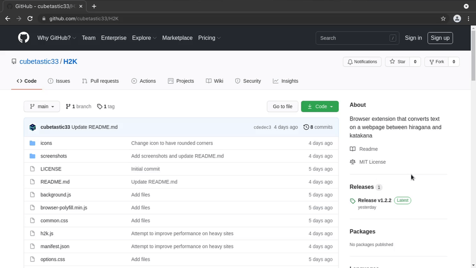Screen dimensions: 476x268
Task: Open the browser profile avatar icon
Action: (457, 19)
